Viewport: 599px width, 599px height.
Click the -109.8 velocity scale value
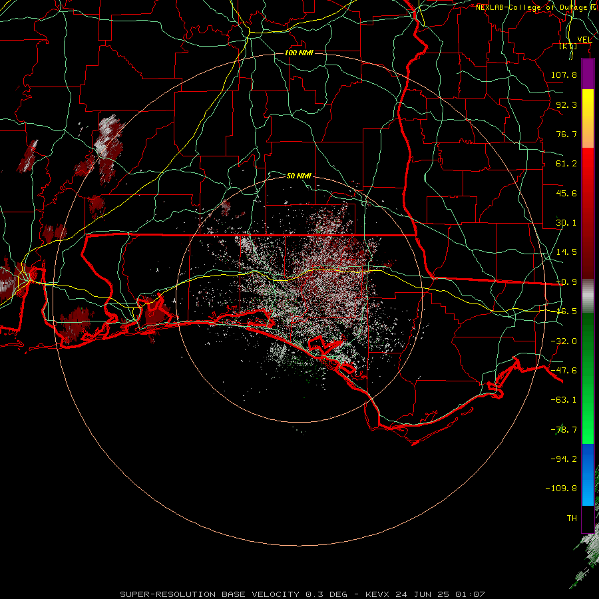pyautogui.click(x=561, y=489)
